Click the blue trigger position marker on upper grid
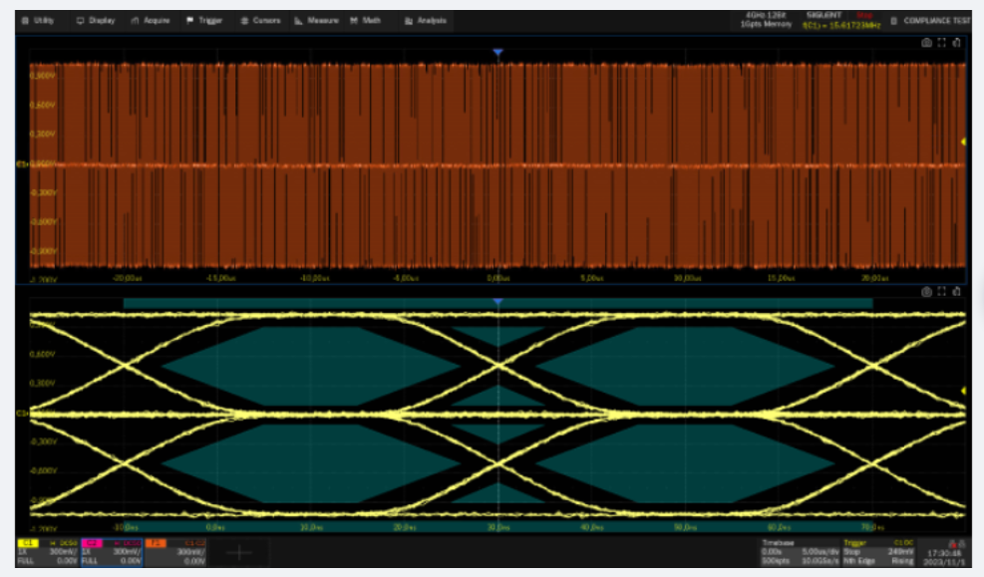 click(x=497, y=53)
